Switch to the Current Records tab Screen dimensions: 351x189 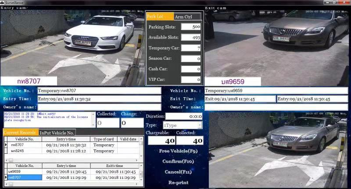pos(20,132)
